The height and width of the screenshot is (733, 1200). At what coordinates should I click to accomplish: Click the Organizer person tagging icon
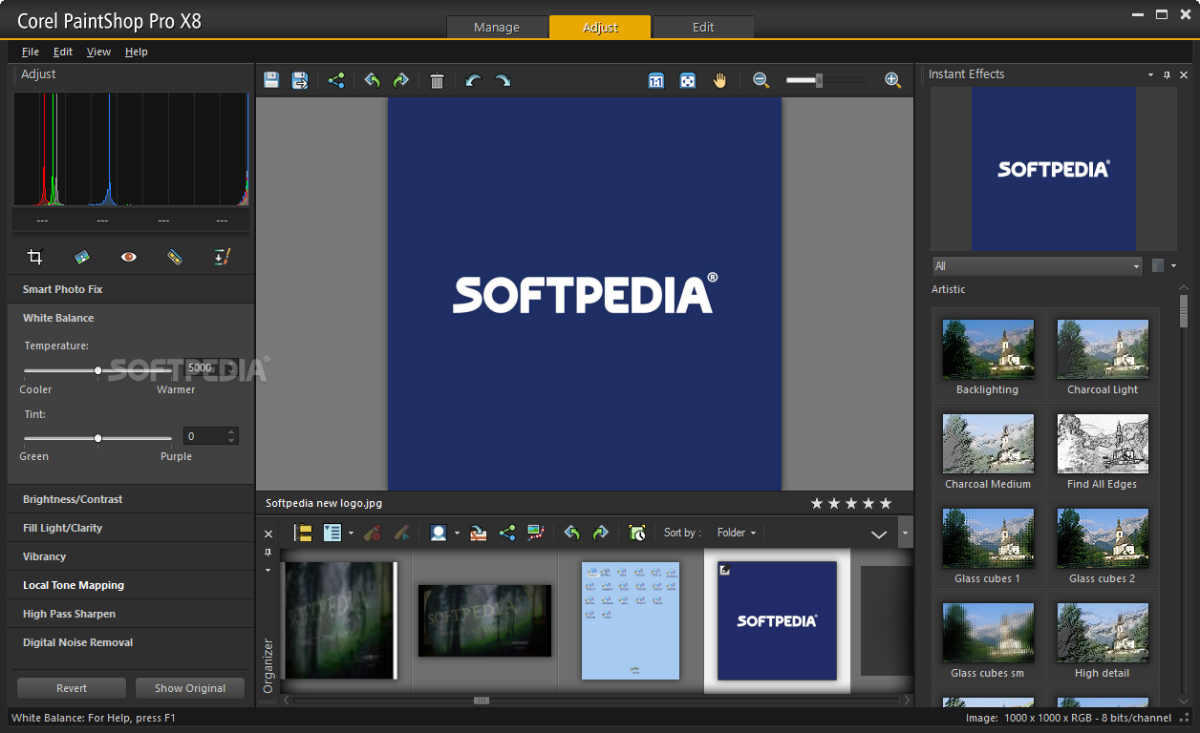click(439, 533)
